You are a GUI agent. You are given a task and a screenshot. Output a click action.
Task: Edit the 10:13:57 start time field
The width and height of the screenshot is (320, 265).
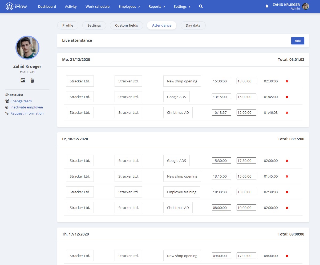pos(221,113)
